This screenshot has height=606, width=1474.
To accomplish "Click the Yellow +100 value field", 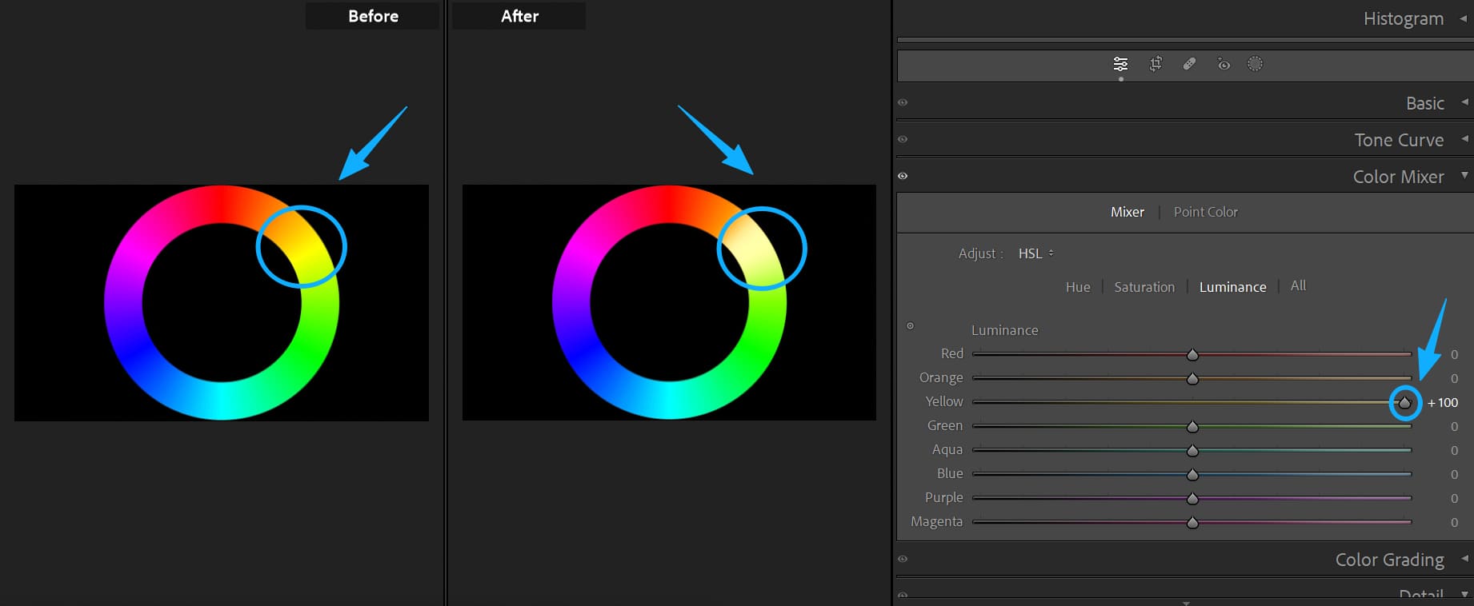I will (x=1443, y=402).
